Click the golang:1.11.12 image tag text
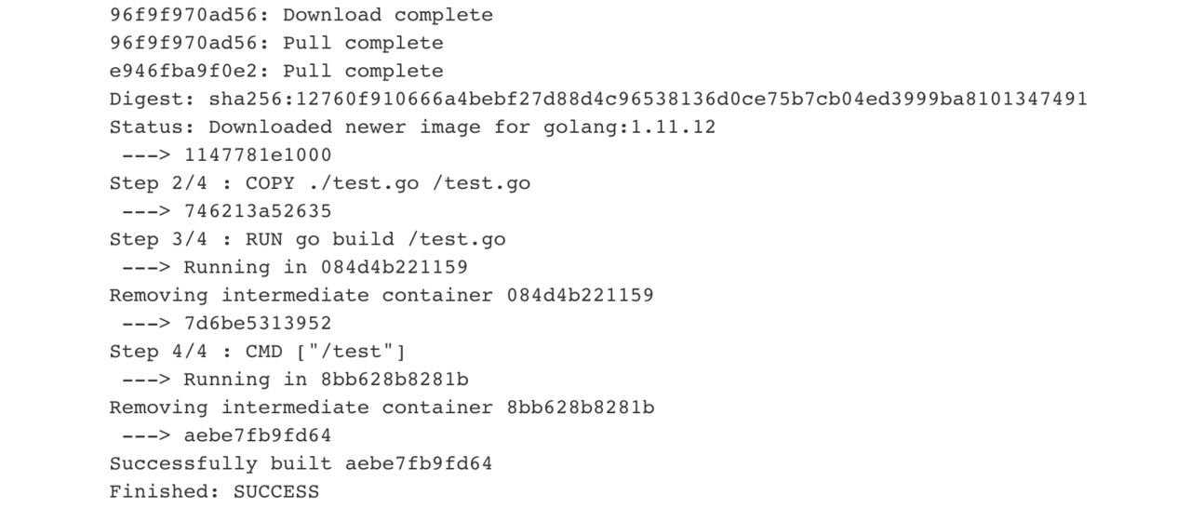Screen dimensions: 1191x521 [630, 127]
